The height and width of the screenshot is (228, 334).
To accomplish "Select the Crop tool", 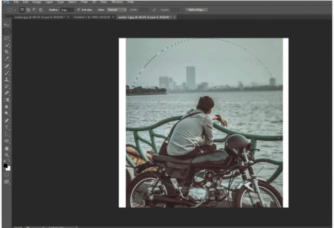I will (6, 52).
